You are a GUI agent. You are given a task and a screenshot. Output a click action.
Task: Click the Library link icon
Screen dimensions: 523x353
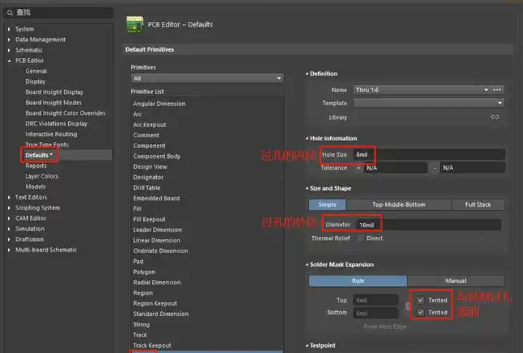(x=495, y=117)
